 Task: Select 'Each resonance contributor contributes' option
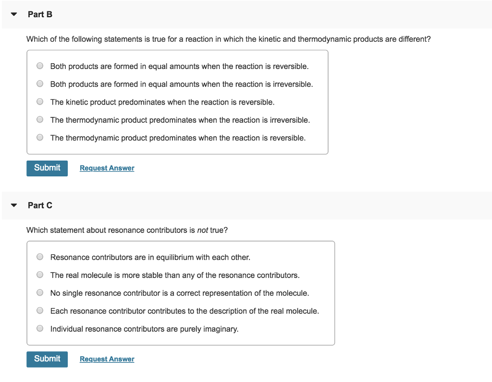[x=40, y=310]
